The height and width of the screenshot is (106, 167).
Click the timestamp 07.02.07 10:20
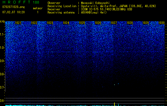click(14, 12)
